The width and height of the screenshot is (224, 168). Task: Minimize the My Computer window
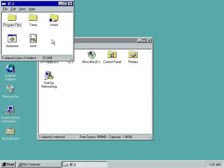coord(139,41)
